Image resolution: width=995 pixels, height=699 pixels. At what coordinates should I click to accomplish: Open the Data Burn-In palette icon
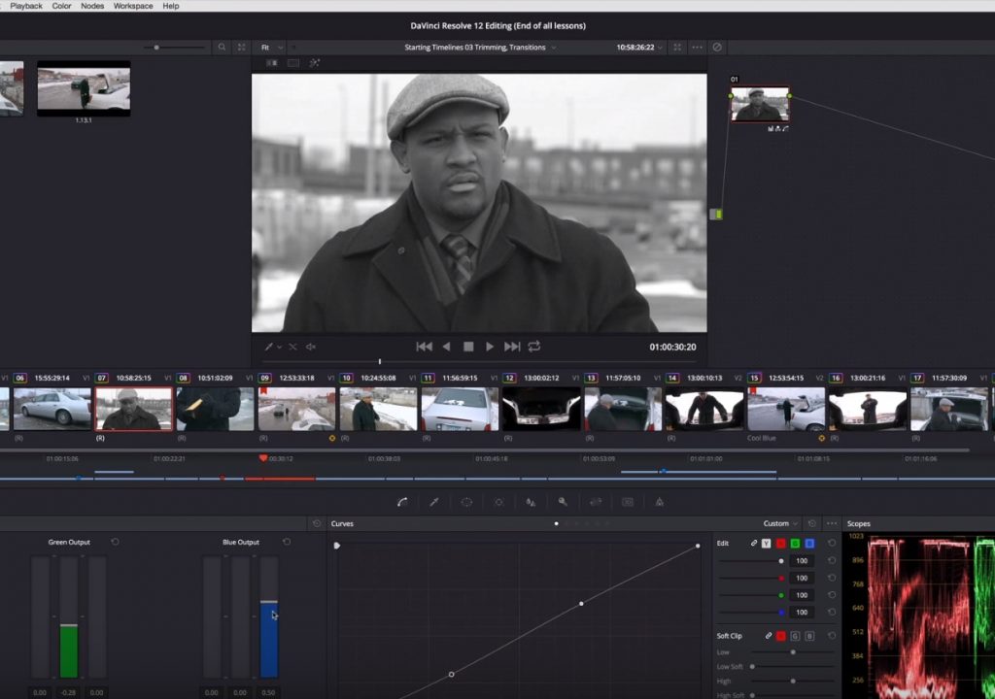(x=660, y=502)
